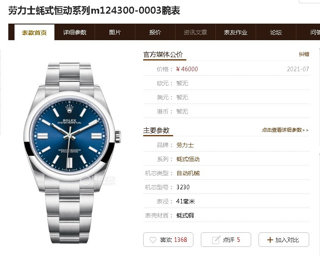
Task: Open the 论坛 tab
Action: pos(276,32)
